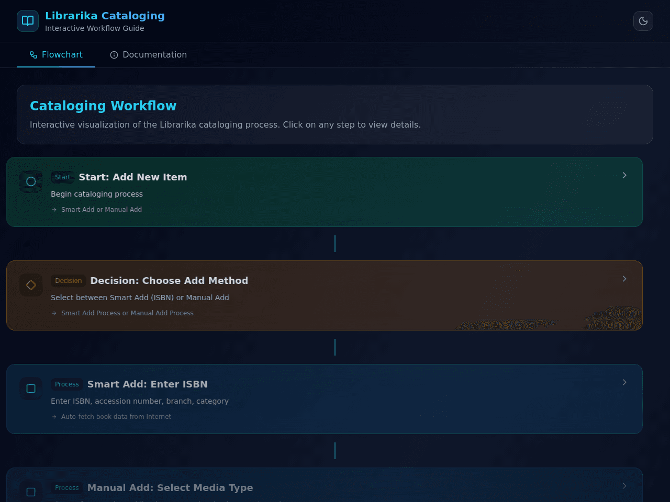The height and width of the screenshot is (502, 670).
Task: Click Process badge on Manual Add card
Action: [x=67, y=488]
